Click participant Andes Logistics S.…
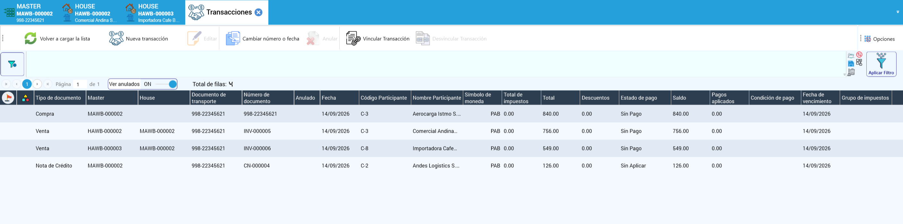The height and width of the screenshot is (224, 903). coord(436,166)
